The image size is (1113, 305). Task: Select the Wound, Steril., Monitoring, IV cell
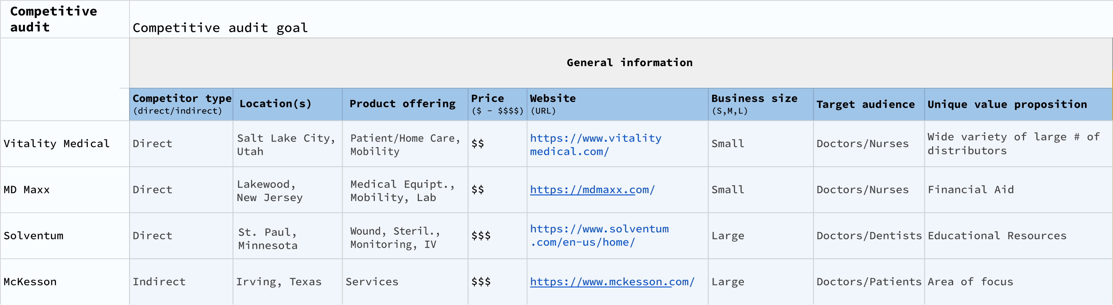click(395, 237)
